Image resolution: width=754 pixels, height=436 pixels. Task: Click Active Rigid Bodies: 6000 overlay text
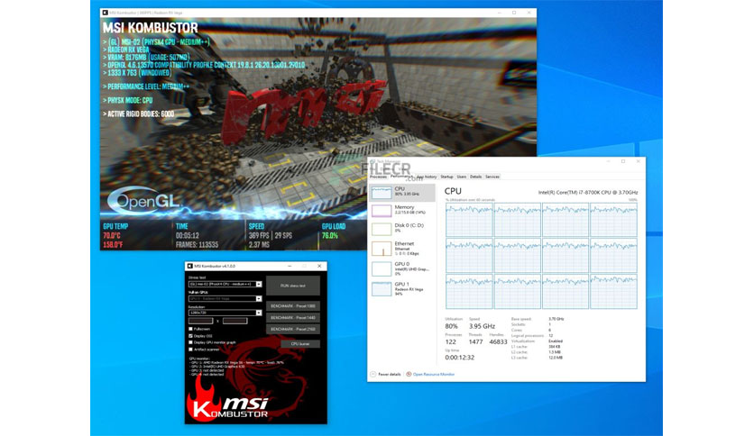click(139, 114)
